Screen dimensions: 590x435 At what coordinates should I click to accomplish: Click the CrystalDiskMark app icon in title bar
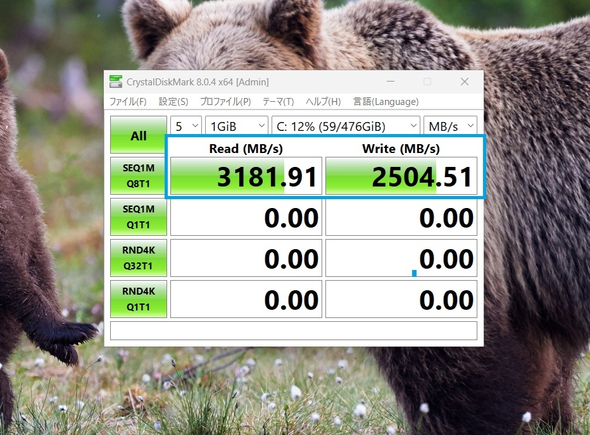115,82
